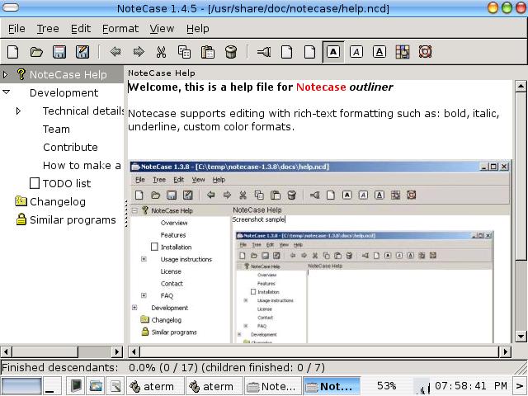
Task: Switch to the first aterm taskbar button
Action: [x=155, y=386]
